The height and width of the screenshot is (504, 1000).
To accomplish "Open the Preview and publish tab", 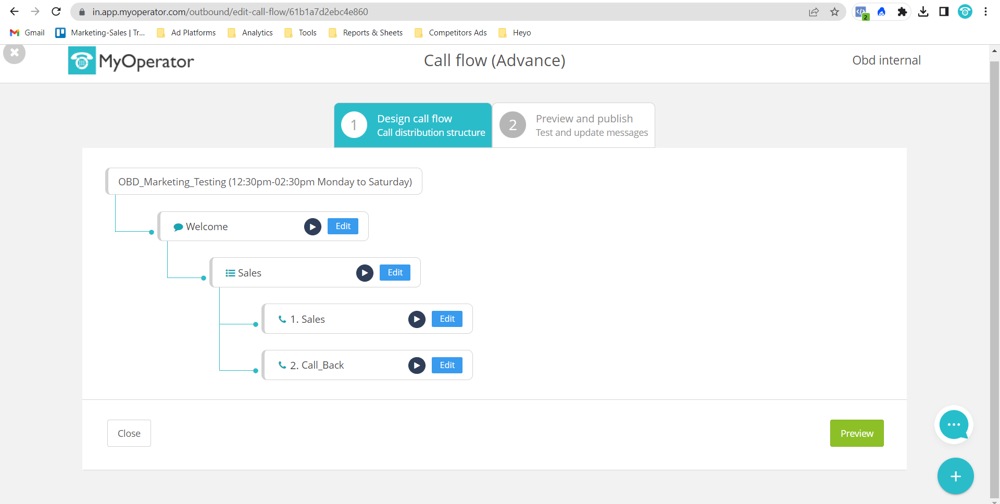I will (x=573, y=125).
